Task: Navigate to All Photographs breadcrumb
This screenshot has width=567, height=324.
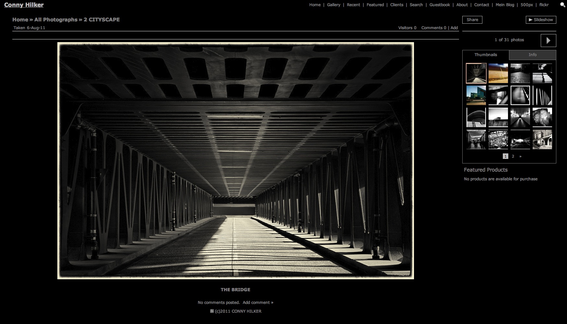Action: [x=56, y=20]
